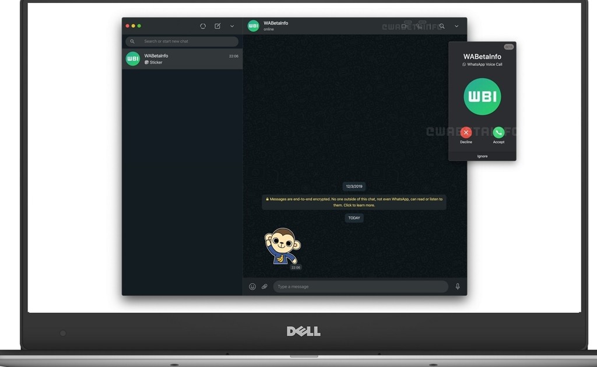This screenshot has height=367, width=597.
Task: Click the search magnifier in chat list
Action: pyautogui.click(x=132, y=41)
